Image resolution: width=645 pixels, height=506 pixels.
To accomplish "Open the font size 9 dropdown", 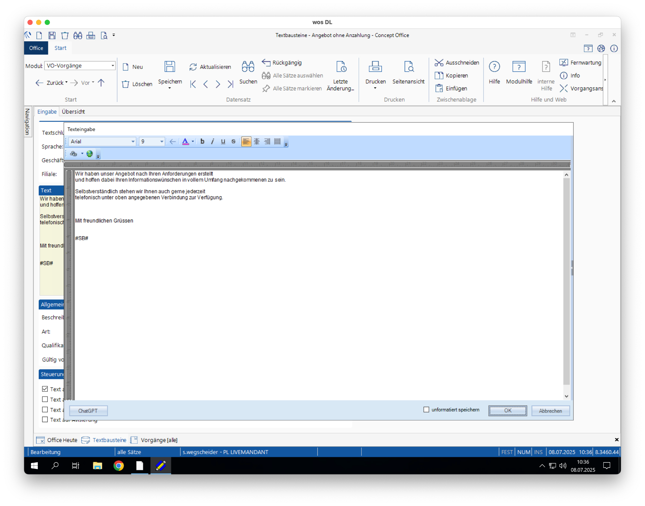I will tap(162, 141).
